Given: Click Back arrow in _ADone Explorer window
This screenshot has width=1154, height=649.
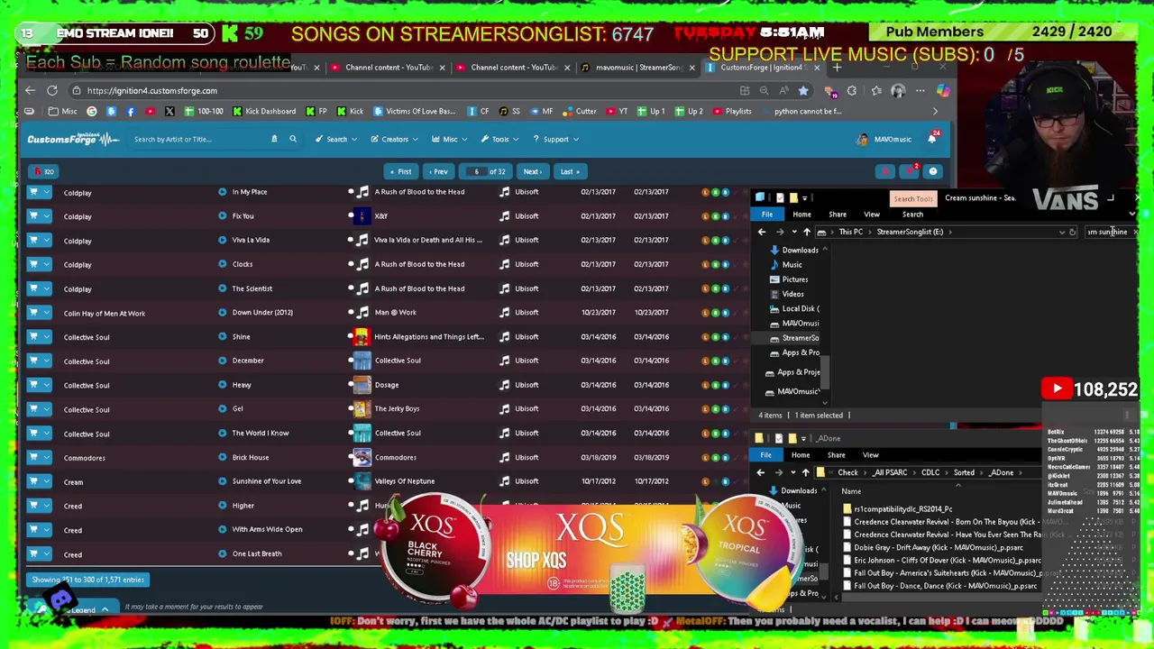Looking at the screenshot, I should (761, 472).
